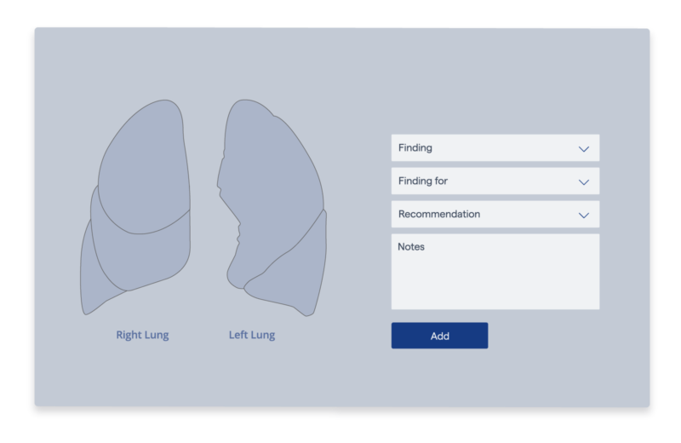Expand the Finding chevron arrow

point(584,149)
